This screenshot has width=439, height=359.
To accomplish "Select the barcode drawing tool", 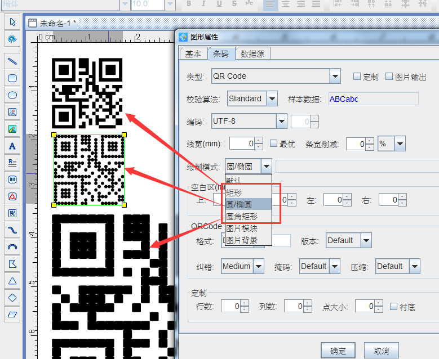I will (x=12, y=179).
